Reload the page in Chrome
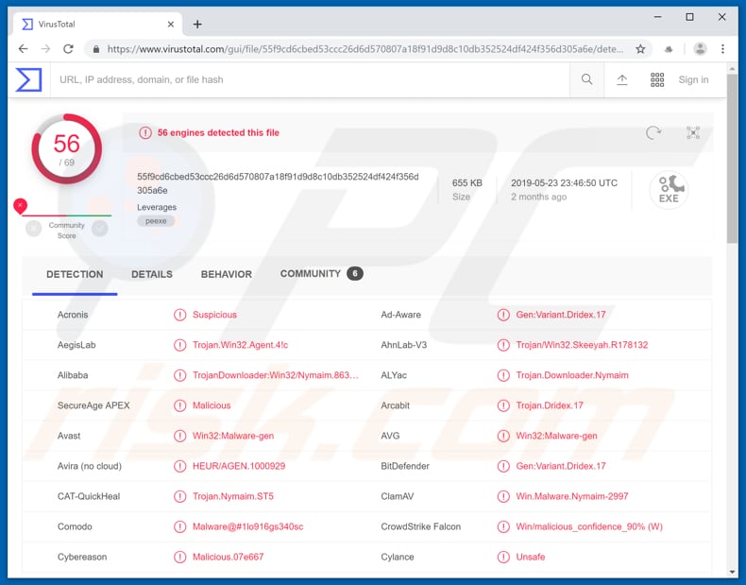Screen dimensions: 746x585 (x=69, y=49)
